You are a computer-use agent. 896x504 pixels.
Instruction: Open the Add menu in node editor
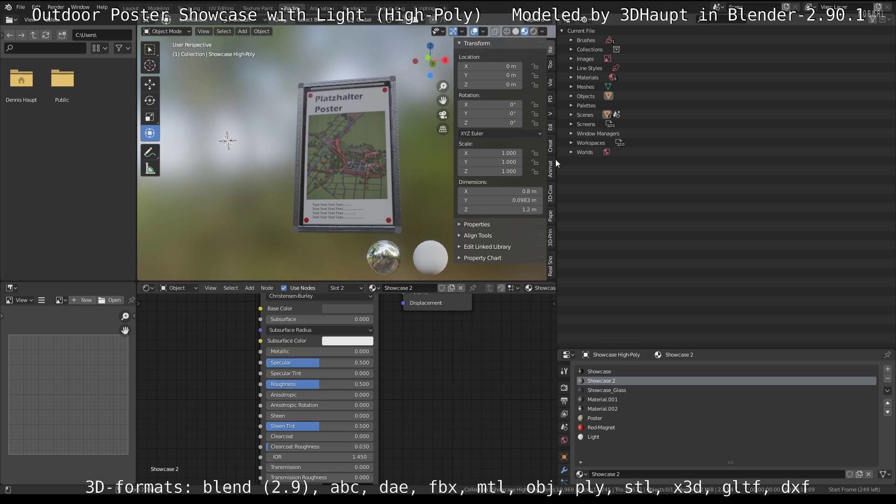point(249,288)
